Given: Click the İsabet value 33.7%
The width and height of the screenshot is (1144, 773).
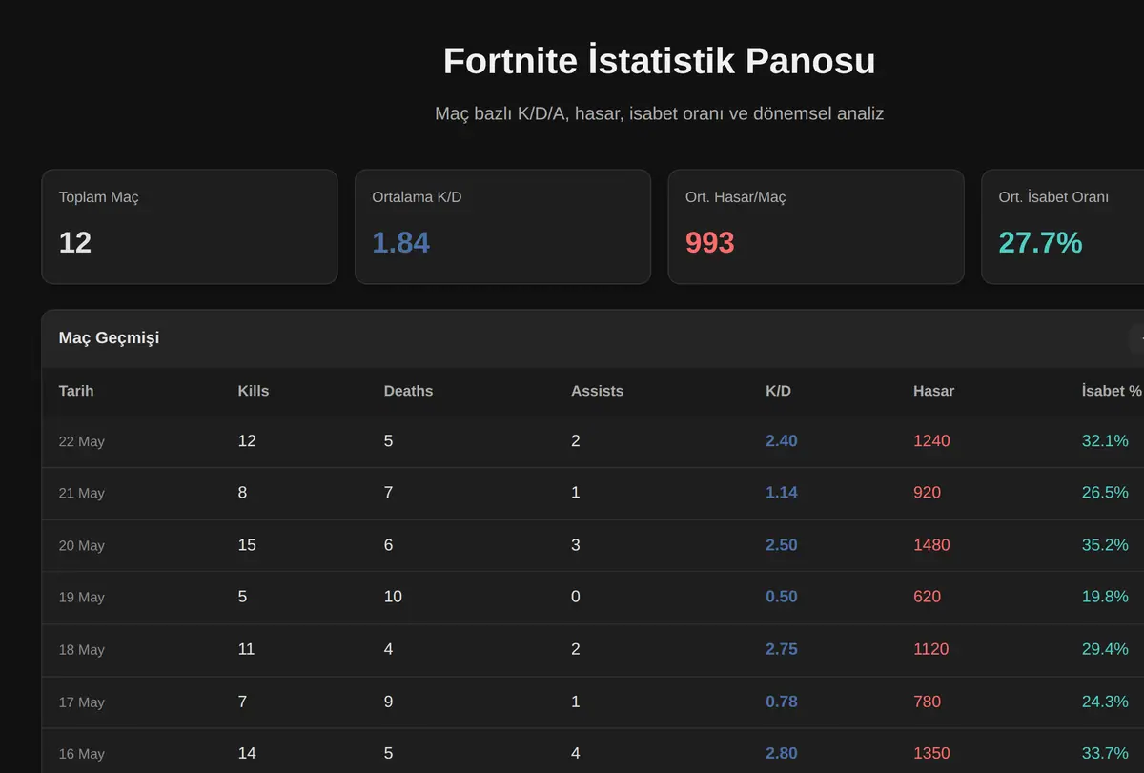Looking at the screenshot, I should coord(1105,753).
